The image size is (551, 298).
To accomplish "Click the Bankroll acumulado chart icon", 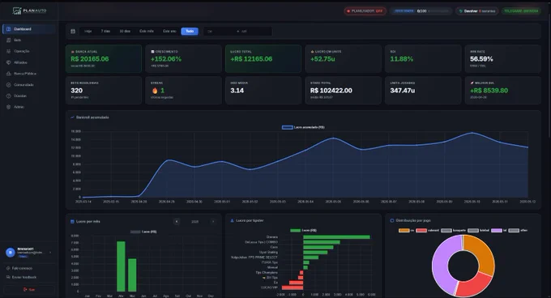I will pos(72,117).
